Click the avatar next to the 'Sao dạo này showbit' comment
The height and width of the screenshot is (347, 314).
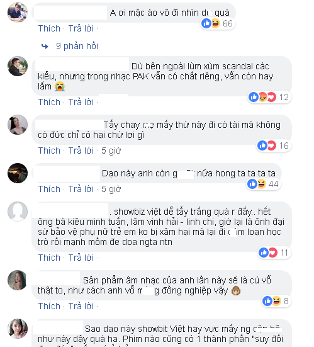(x=18, y=329)
